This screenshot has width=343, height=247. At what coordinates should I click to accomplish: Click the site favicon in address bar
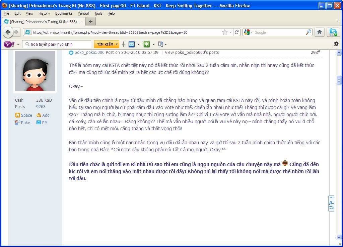click(x=28, y=32)
